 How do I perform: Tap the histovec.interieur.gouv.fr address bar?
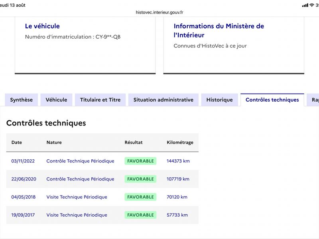(x=159, y=12)
